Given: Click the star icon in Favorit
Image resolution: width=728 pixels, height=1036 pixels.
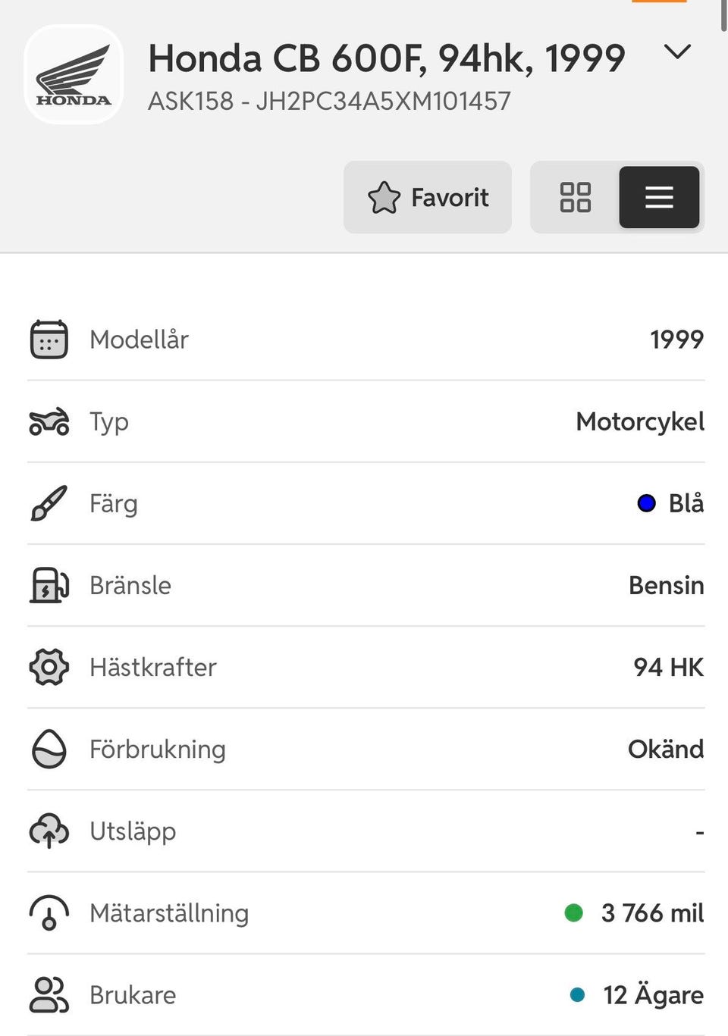Looking at the screenshot, I should pyautogui.click(x=384, y=198).
